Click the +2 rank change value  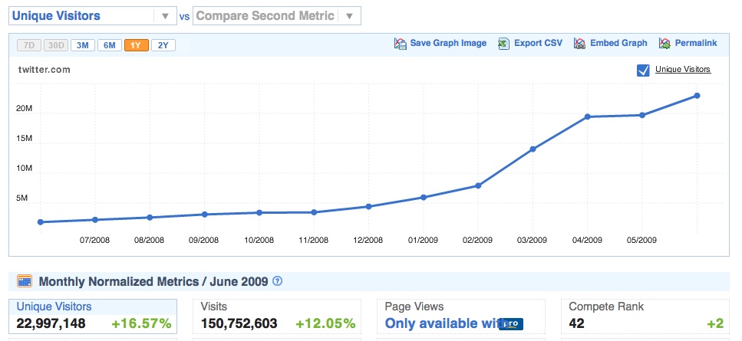[x=715, y=323]
